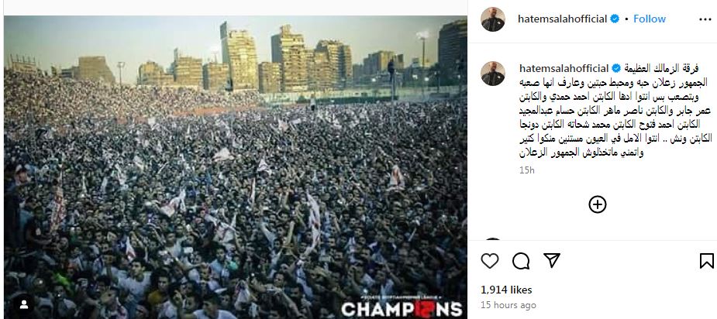Follow hatemsalahofficial
This screenshot has height=319, width=717.
650,19
